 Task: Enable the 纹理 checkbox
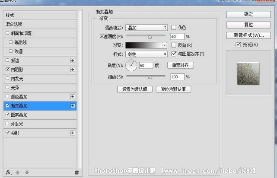11,51
